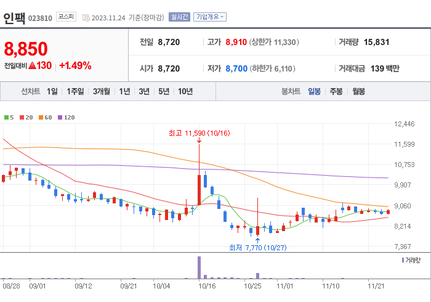Image resolution: width=431 pixels, height=302 pixels.
Task: Click the tall volume bar at 10/16
Action: point(199,267)
